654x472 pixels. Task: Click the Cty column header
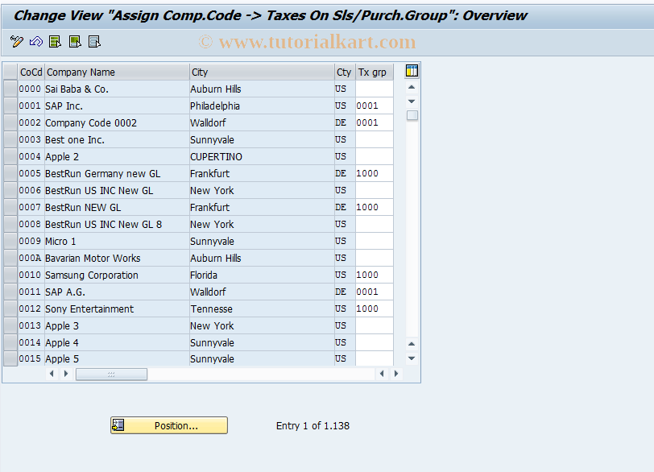pyautogui.click(x=345, y=72)
